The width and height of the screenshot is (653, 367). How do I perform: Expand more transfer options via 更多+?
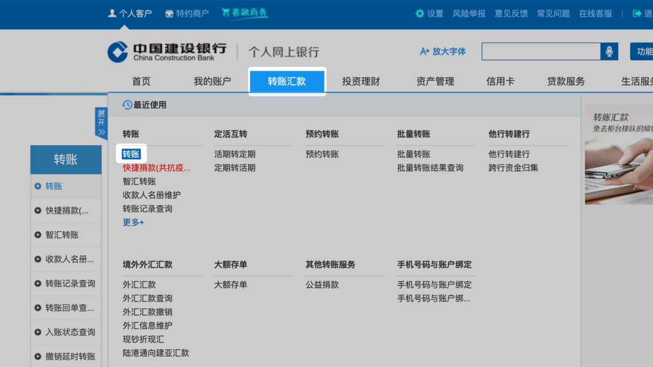tap(133, 222)
